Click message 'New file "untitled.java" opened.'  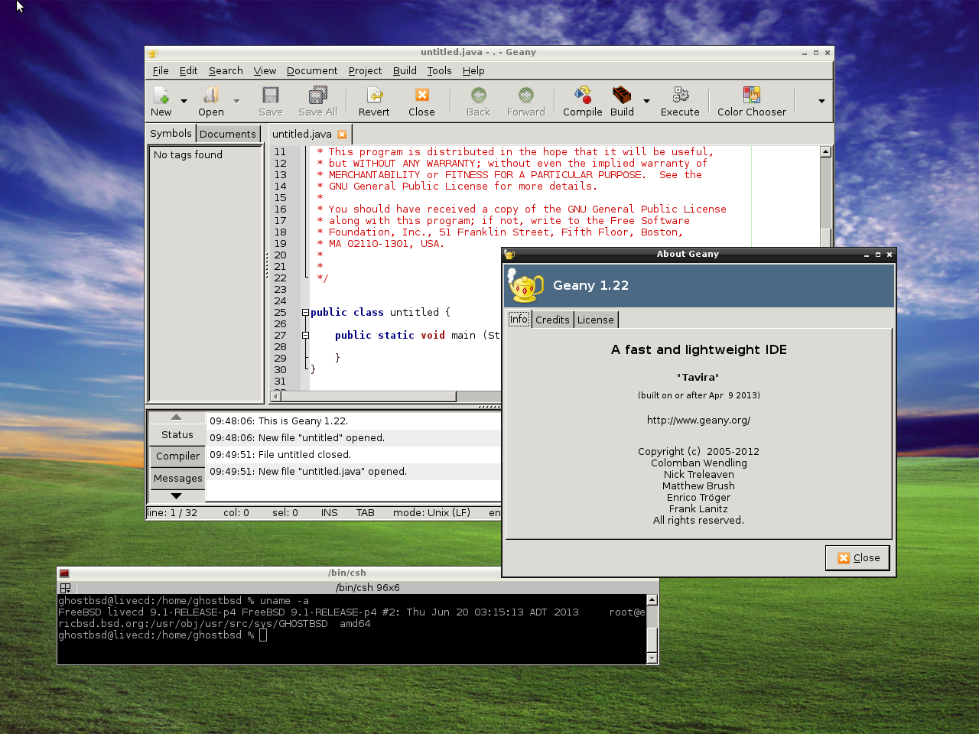tap(333, 471)
